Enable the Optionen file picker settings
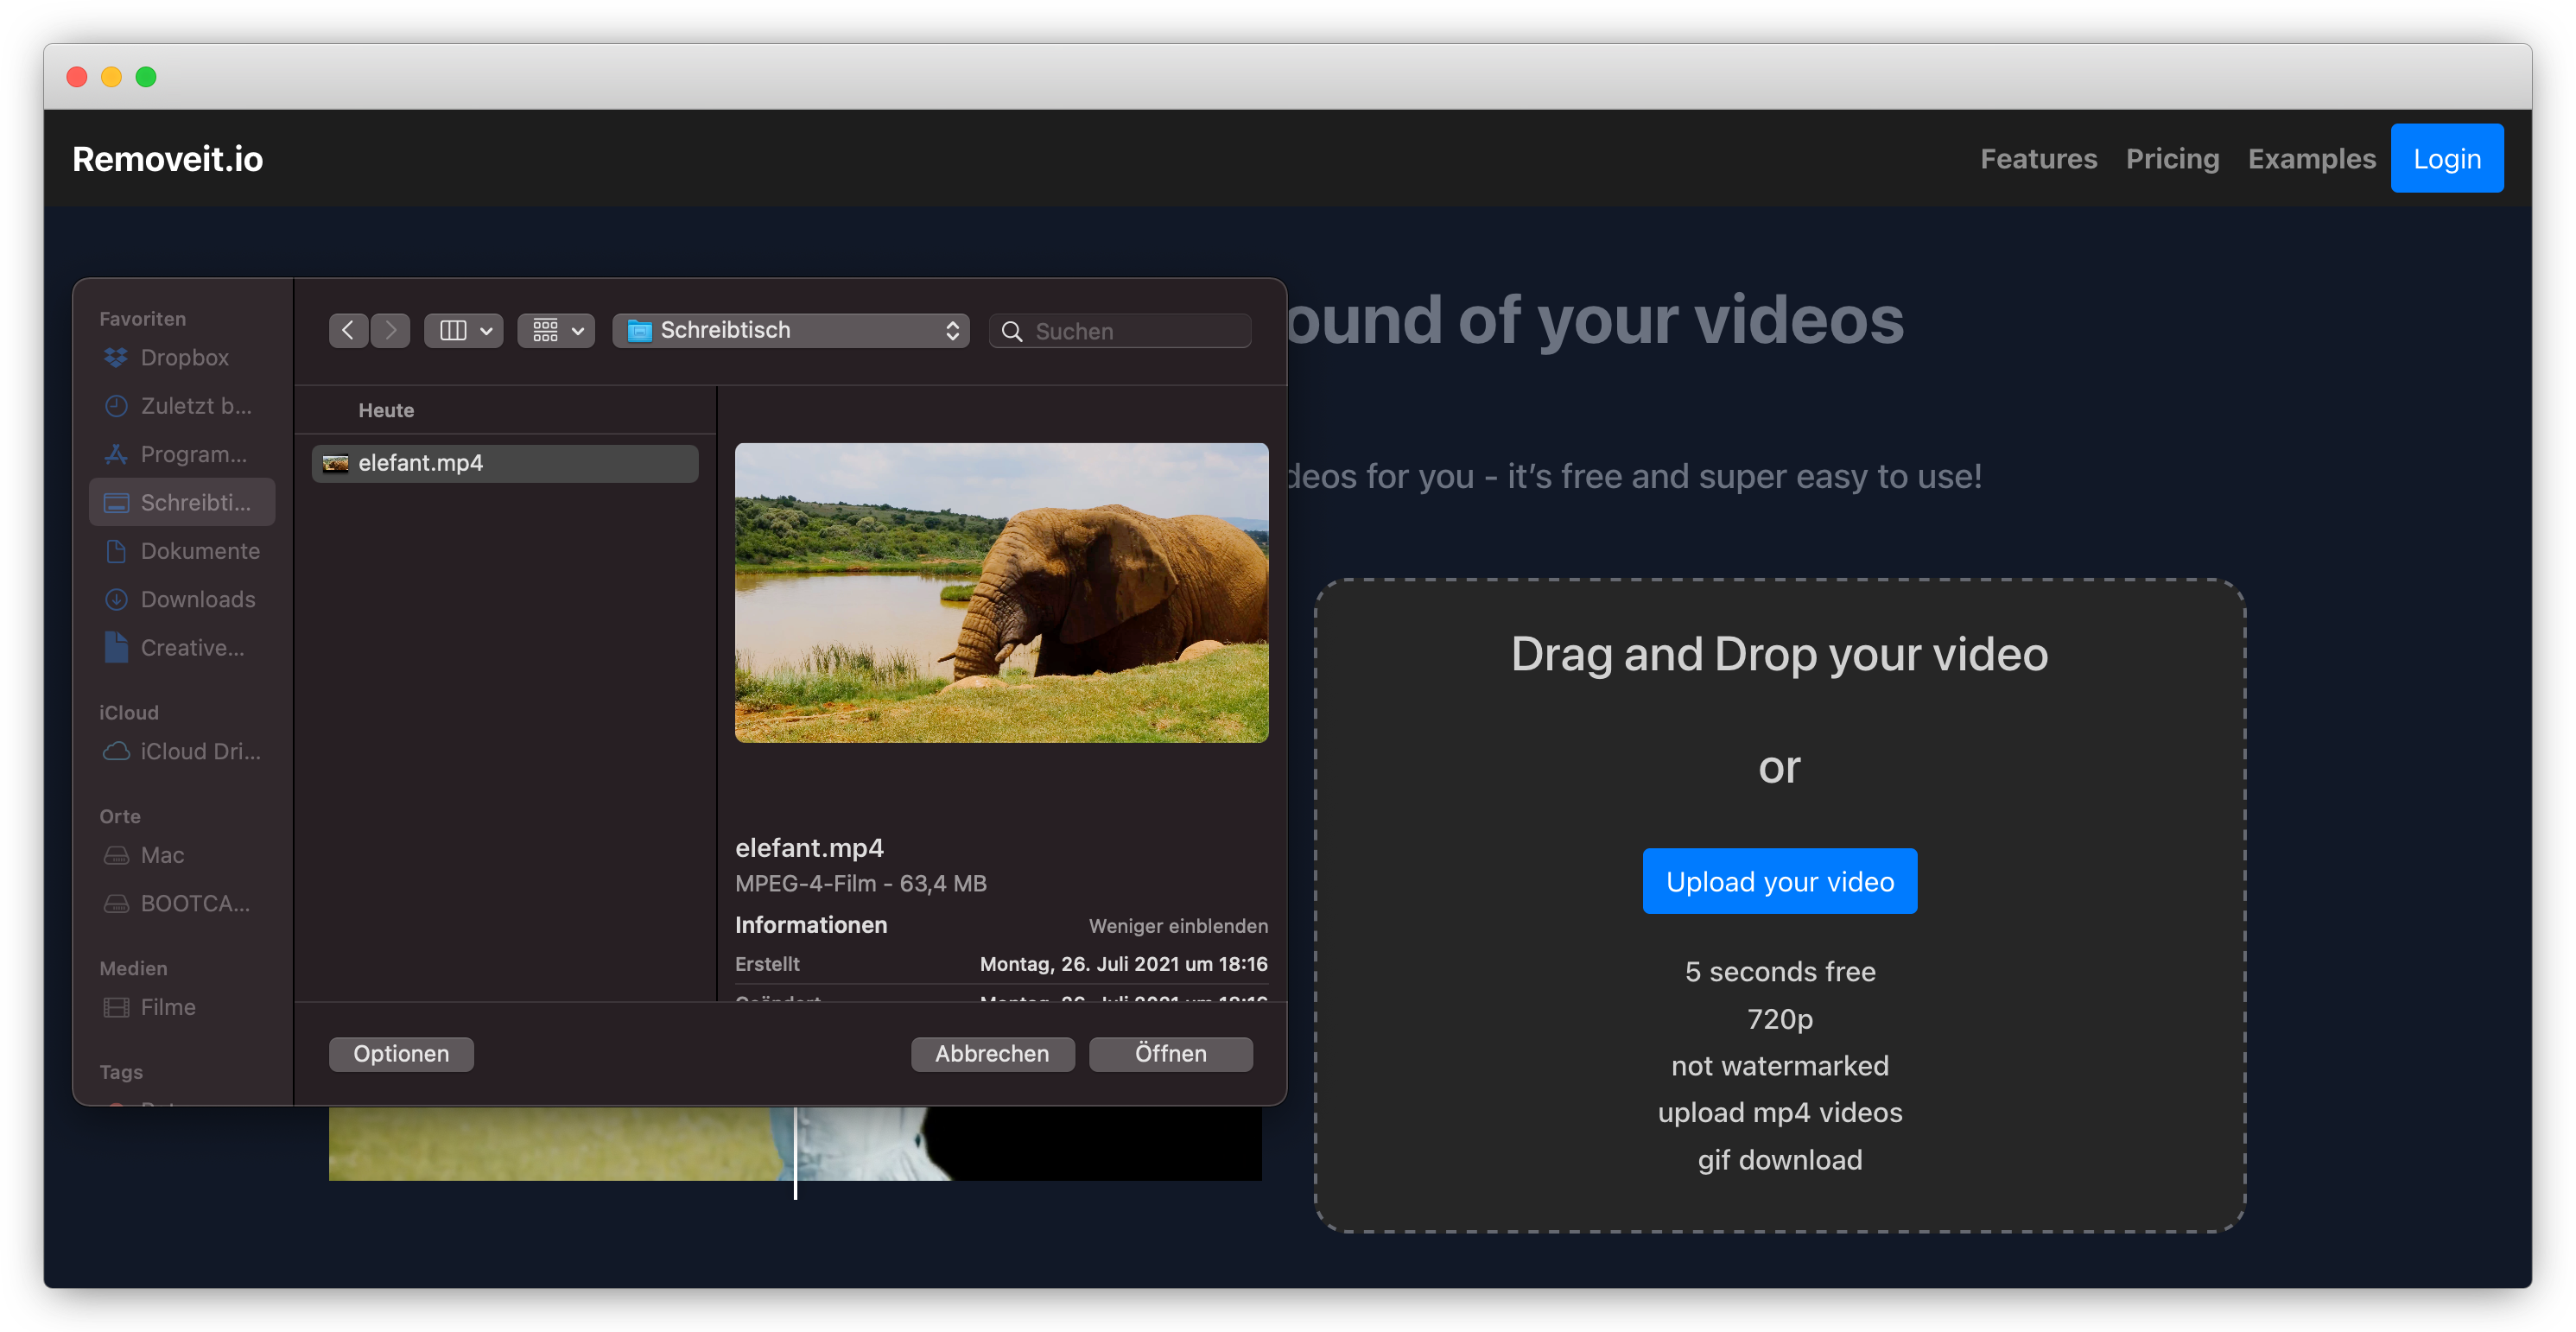This screenshot has width=2576, height=1332. click(401, 1055)
